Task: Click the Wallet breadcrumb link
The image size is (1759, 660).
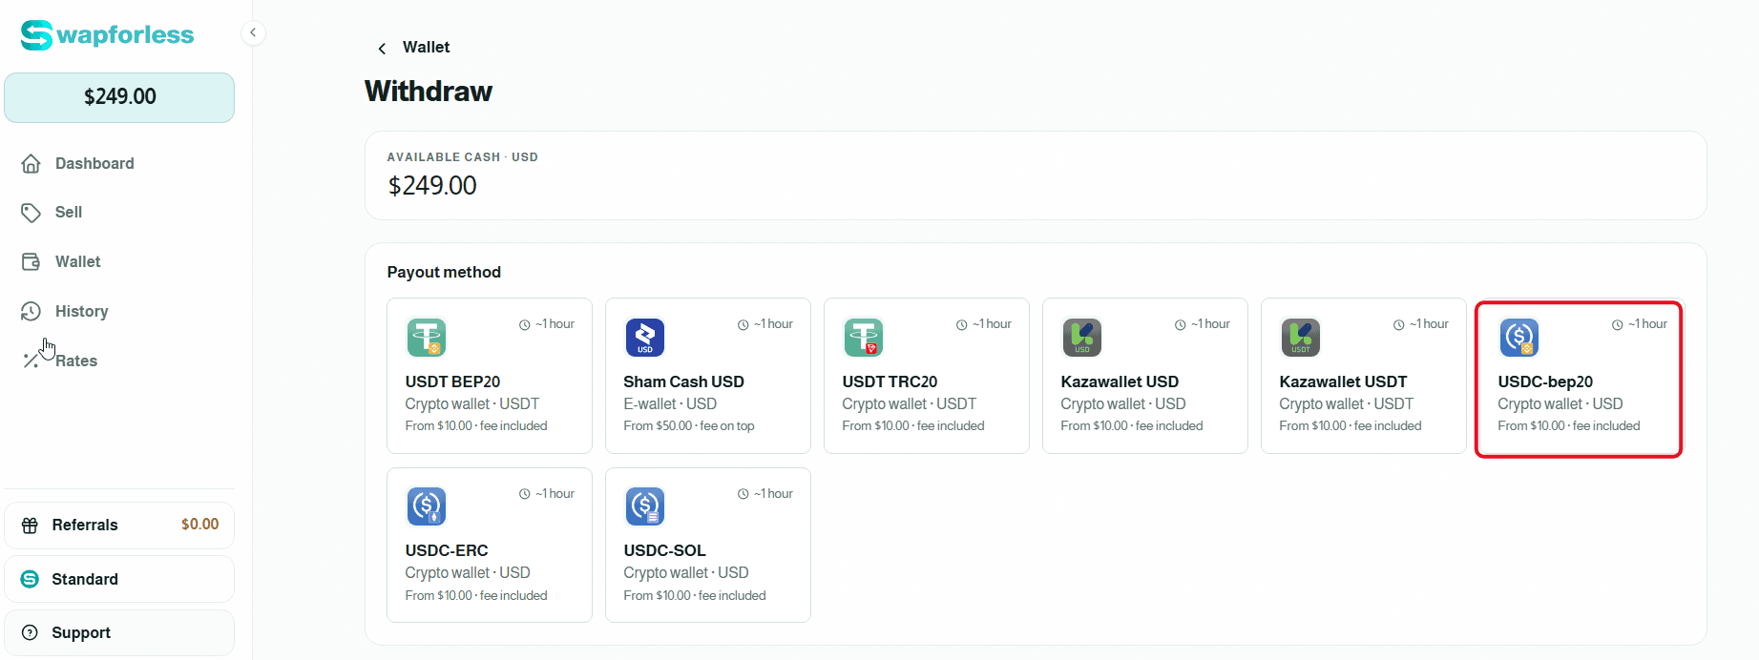Action: click(x=426, y=48)
